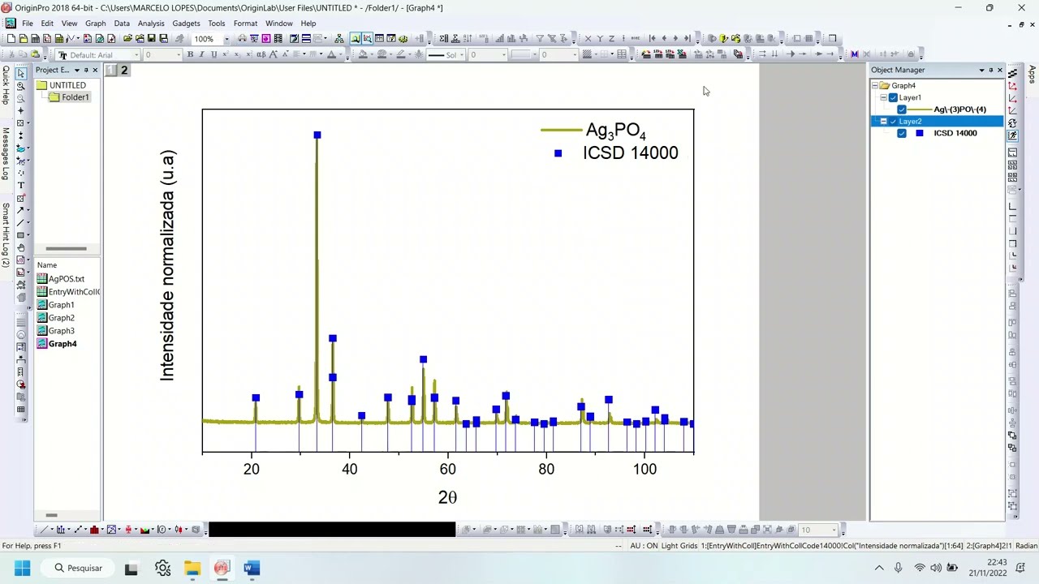Open the Object Manager panel options arrow
Screen dimensions: 1039x584
click(x=981, y=70)
